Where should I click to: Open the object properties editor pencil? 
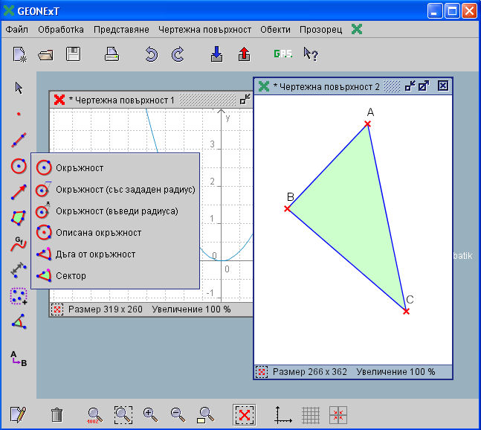18,415
